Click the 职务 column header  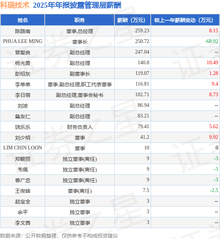pyautogui.click(x=80, y=20)
